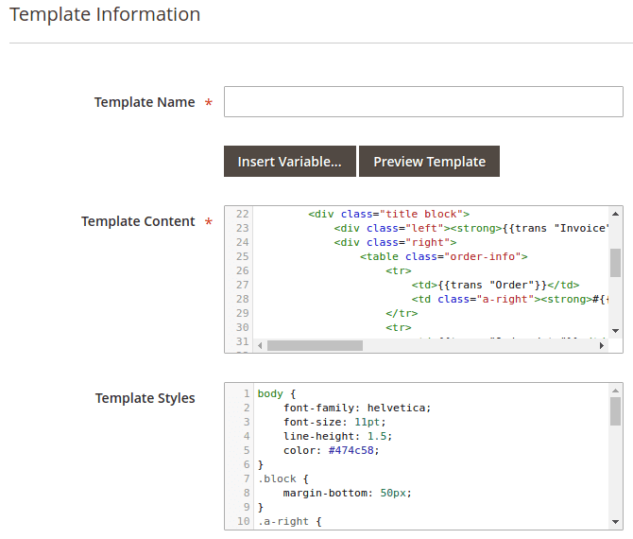Click the Template Name input field
The image size is (633, 539).
click(x=423, y=102)
